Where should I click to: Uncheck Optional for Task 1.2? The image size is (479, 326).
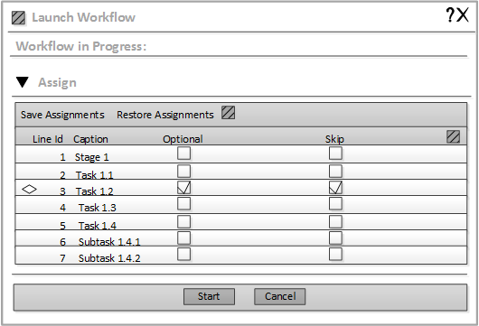183,188
